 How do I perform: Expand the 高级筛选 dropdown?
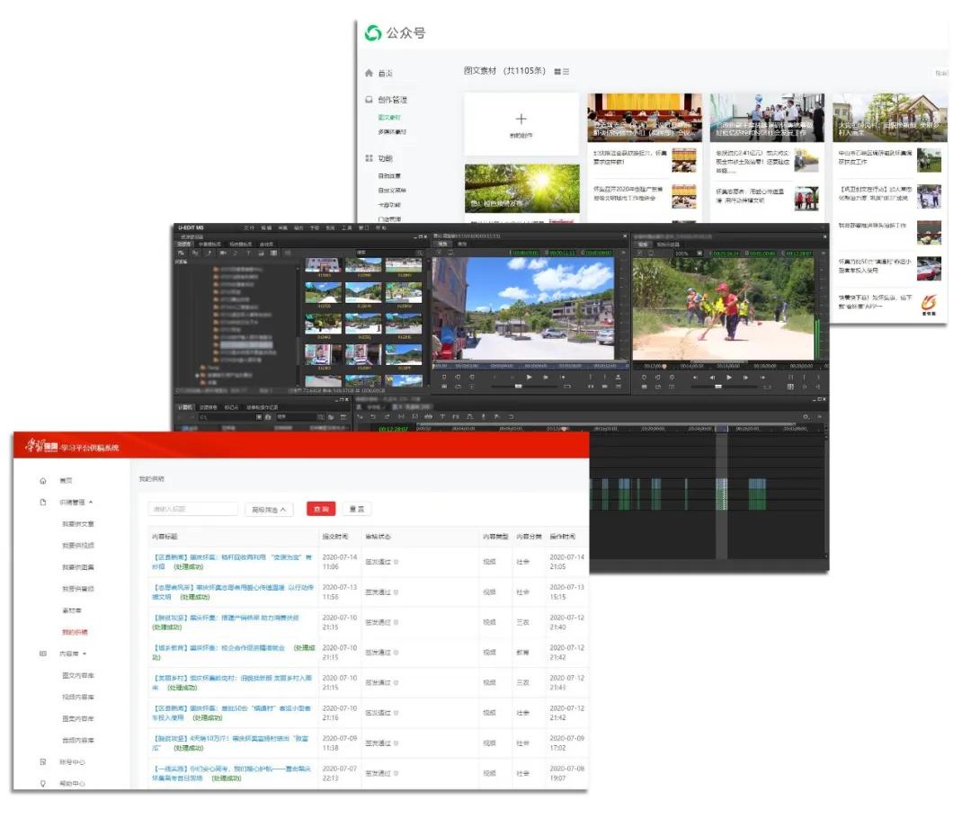(x=270, y=510)
